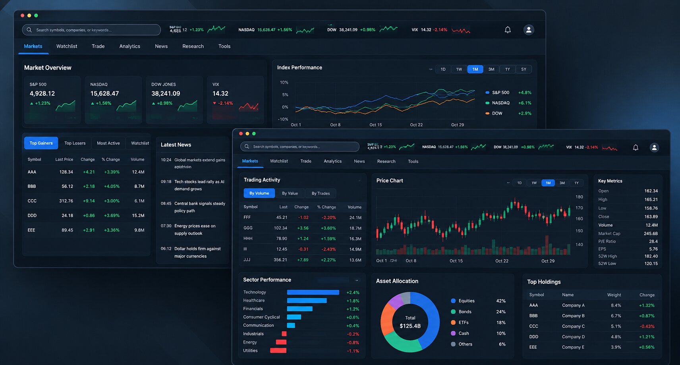Open notifications bell in the back window

point(508,30)
